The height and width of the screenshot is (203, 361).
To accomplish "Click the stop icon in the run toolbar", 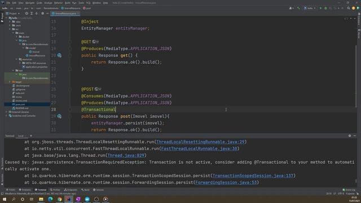I will point(342,8).
